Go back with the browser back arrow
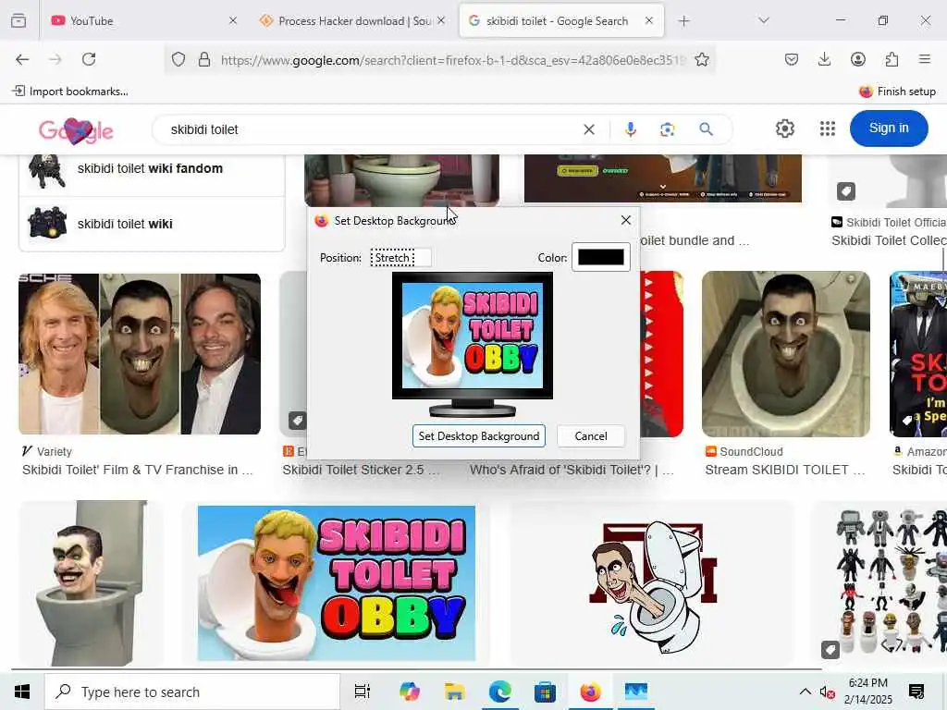 coord(22,59)
